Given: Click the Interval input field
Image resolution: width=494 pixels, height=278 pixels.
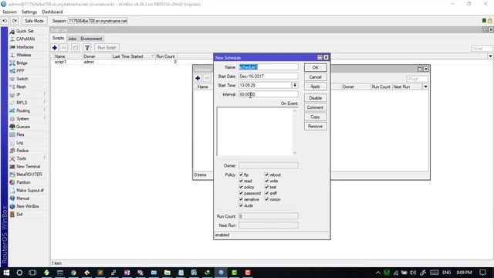Looking at the screenshot, I should pyautogui.click(x=268, y=94).
